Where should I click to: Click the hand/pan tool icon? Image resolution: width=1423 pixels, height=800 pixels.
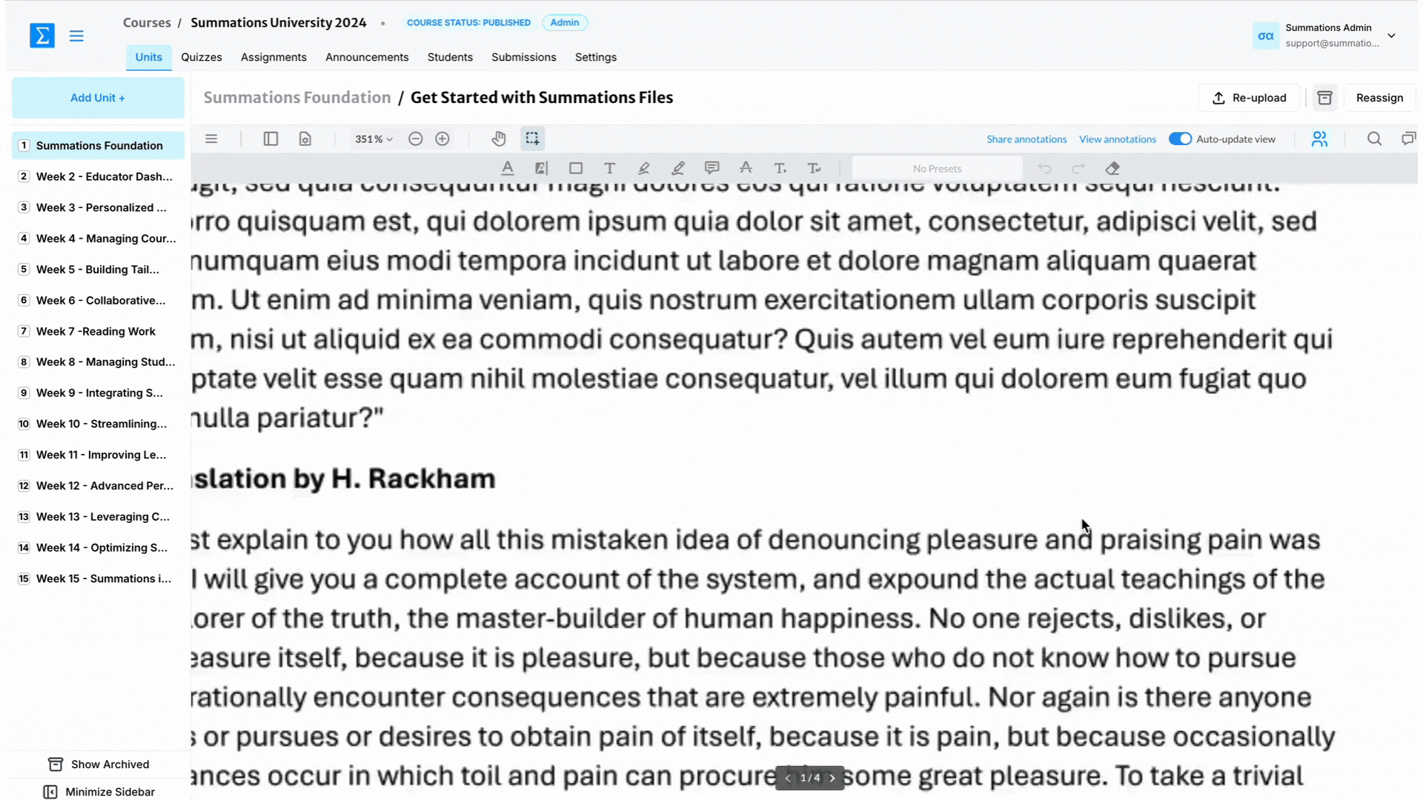click(x=500, y=139)
